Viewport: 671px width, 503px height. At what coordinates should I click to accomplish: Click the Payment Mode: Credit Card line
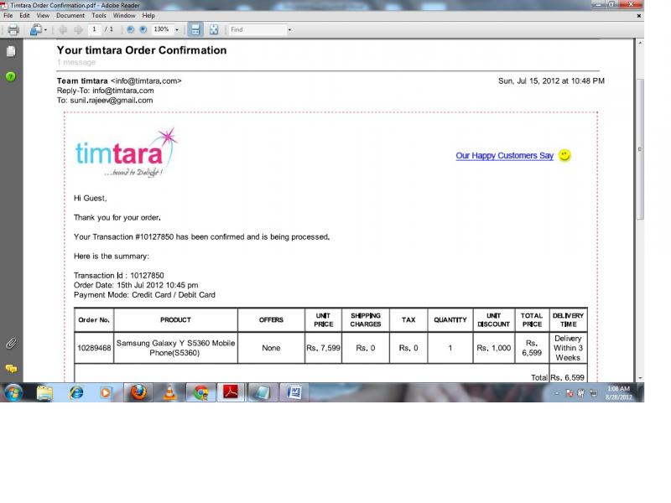point(144,295)
